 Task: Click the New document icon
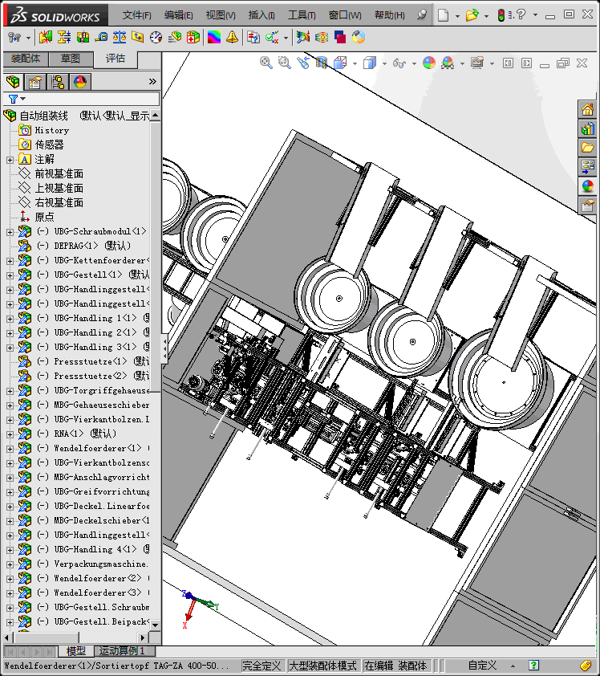coord(444,15)
